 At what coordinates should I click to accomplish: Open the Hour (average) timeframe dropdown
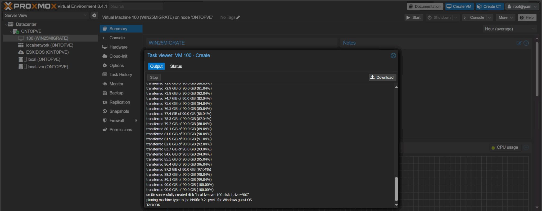click(x=510, y=29)
